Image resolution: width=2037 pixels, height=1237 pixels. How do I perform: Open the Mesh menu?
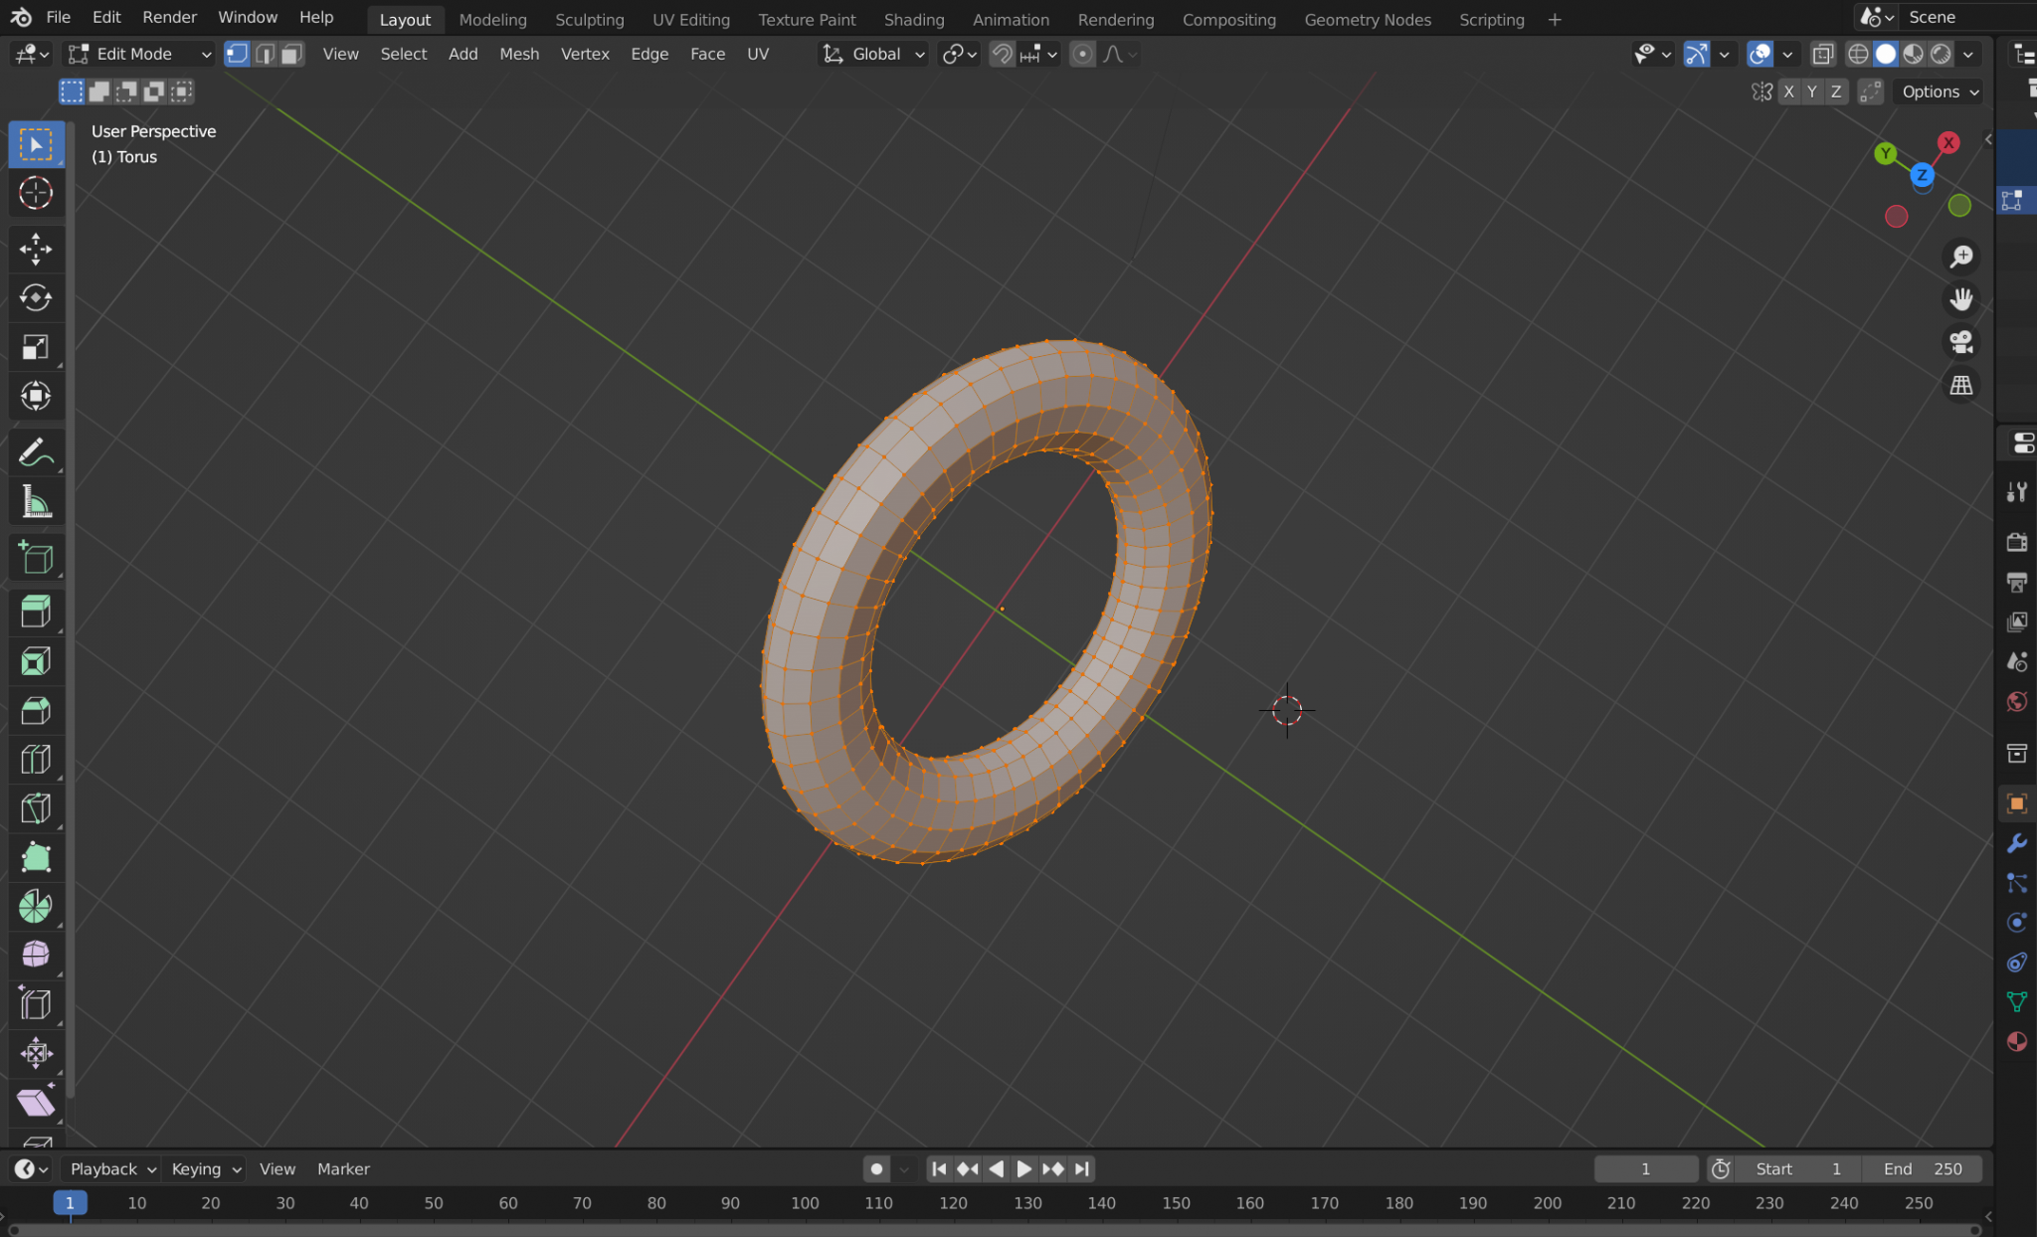(519, 54)
